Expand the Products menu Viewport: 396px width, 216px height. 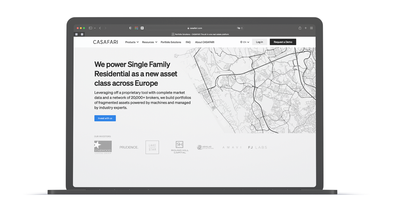pyautogui.click(x=132, y=42)
